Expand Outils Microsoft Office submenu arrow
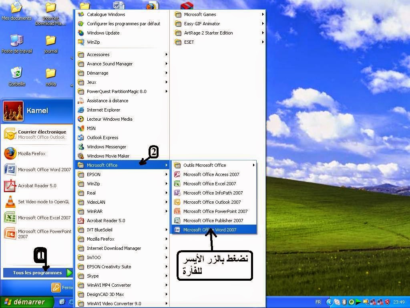This screenshot has width=410, height=308. [x=253, y=165]
